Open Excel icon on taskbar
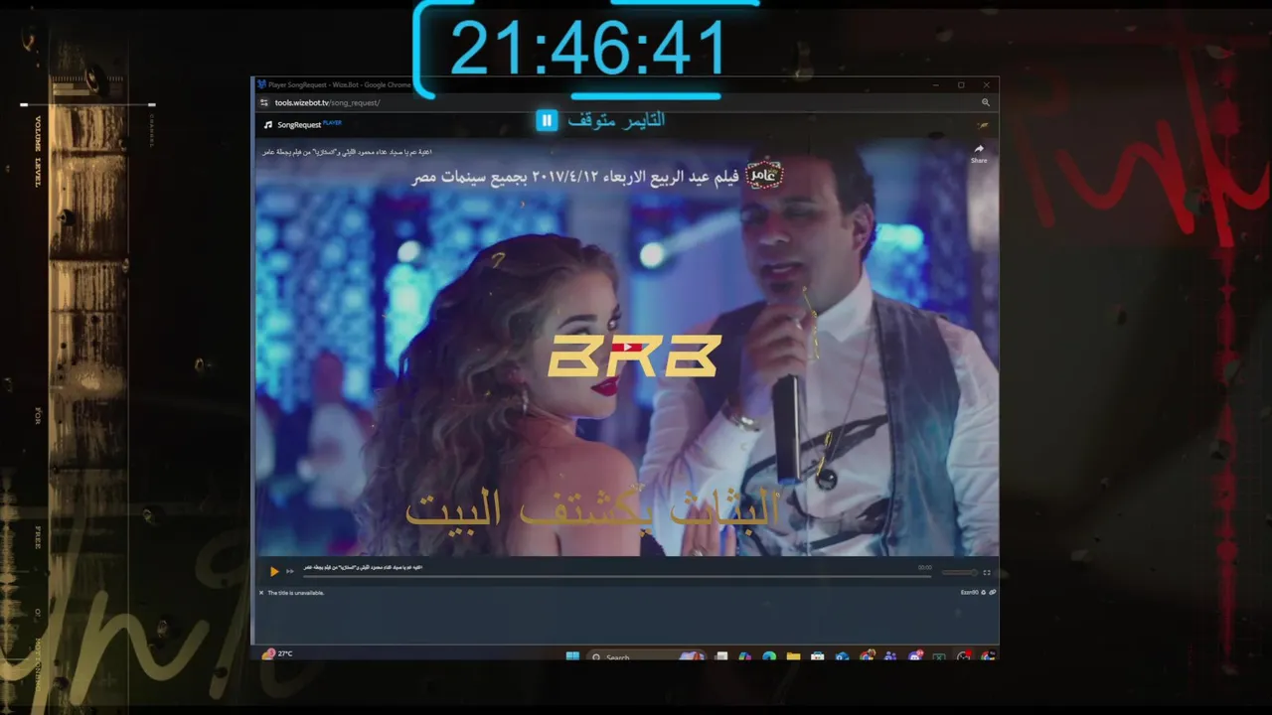The height and width of the screenshot is (715, 1272). pyautogui.click(x=939, y=656)
